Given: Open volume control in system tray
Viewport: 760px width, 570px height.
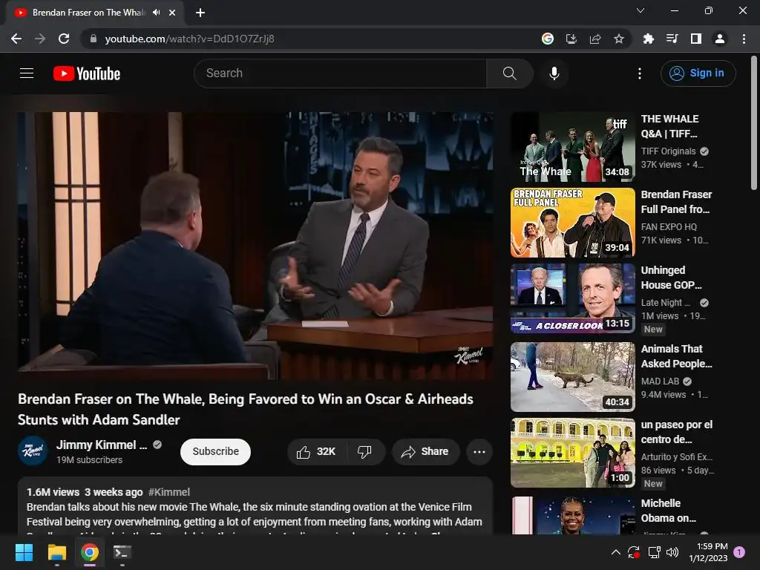Looking at the screenshot, I should point(672,552).
